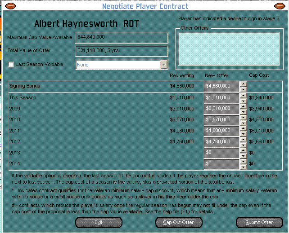Click the 2012 cap cost $5,690,000
This screenshot has height=233, width=289.
(x=261, y=141)
